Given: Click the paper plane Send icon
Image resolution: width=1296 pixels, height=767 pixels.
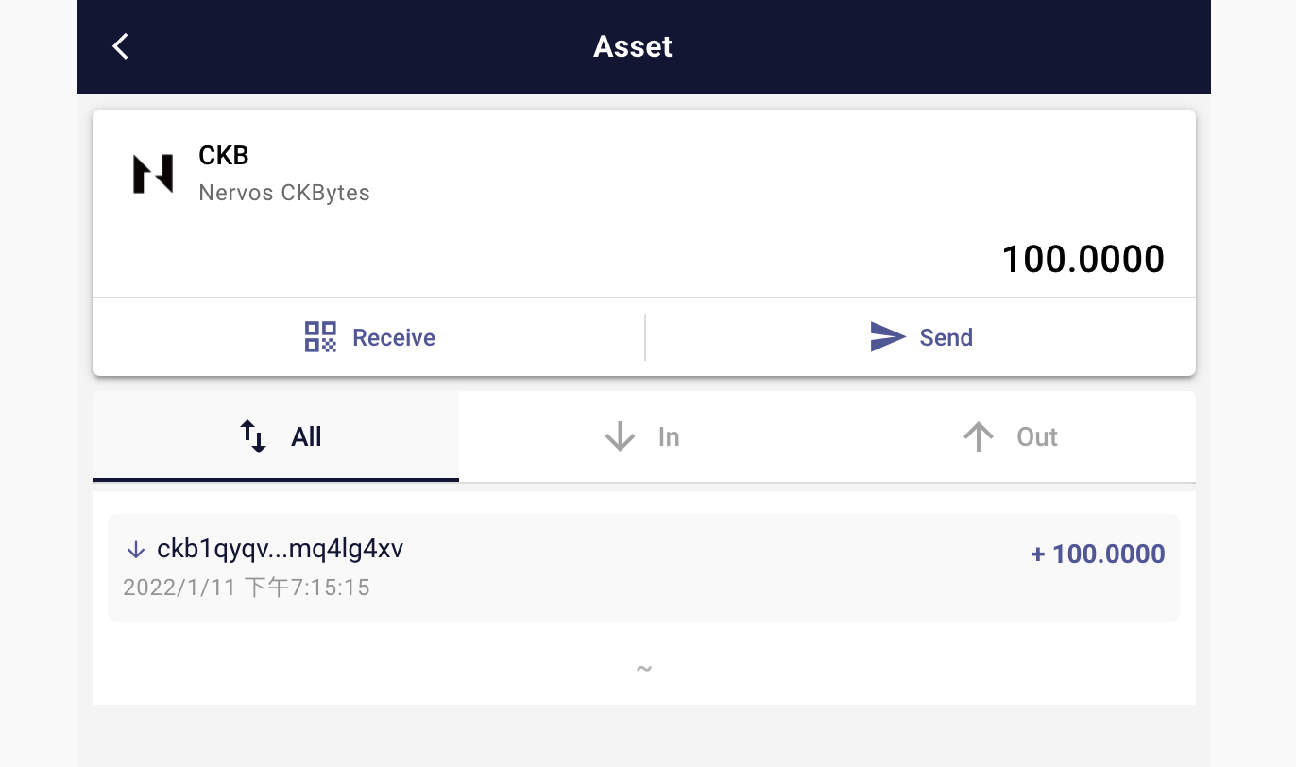Looking at the screenshot, I should coord(887,337).
